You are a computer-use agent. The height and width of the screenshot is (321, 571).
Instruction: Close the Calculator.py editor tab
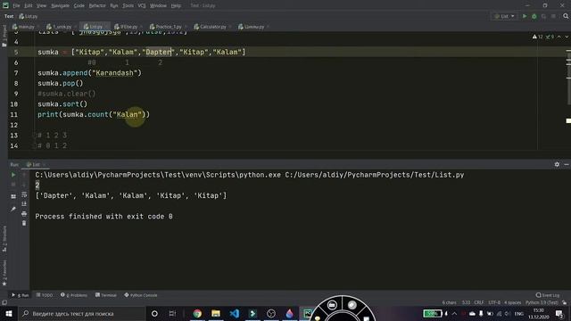tap(230, 27)
